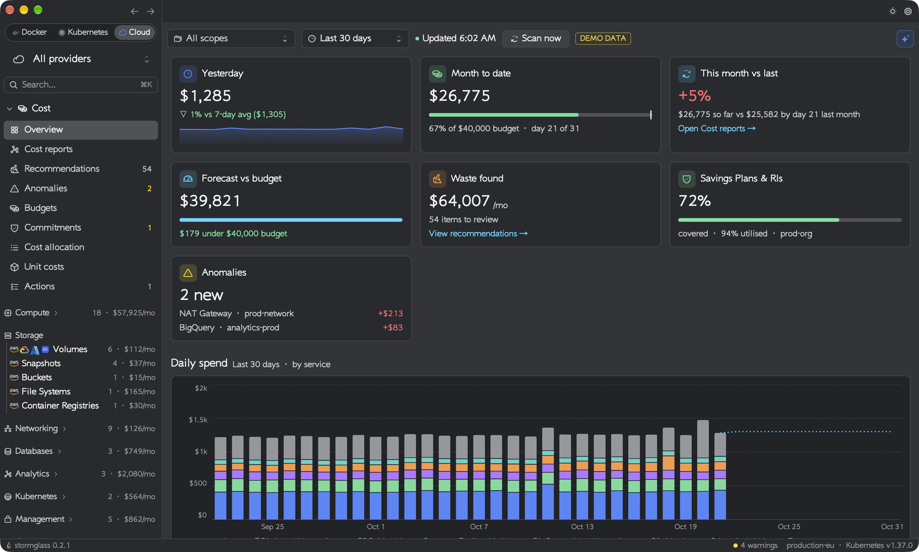Screen dimensions: 919x552
Task: Open Commitments in sidebar
Action: point(81,228)
